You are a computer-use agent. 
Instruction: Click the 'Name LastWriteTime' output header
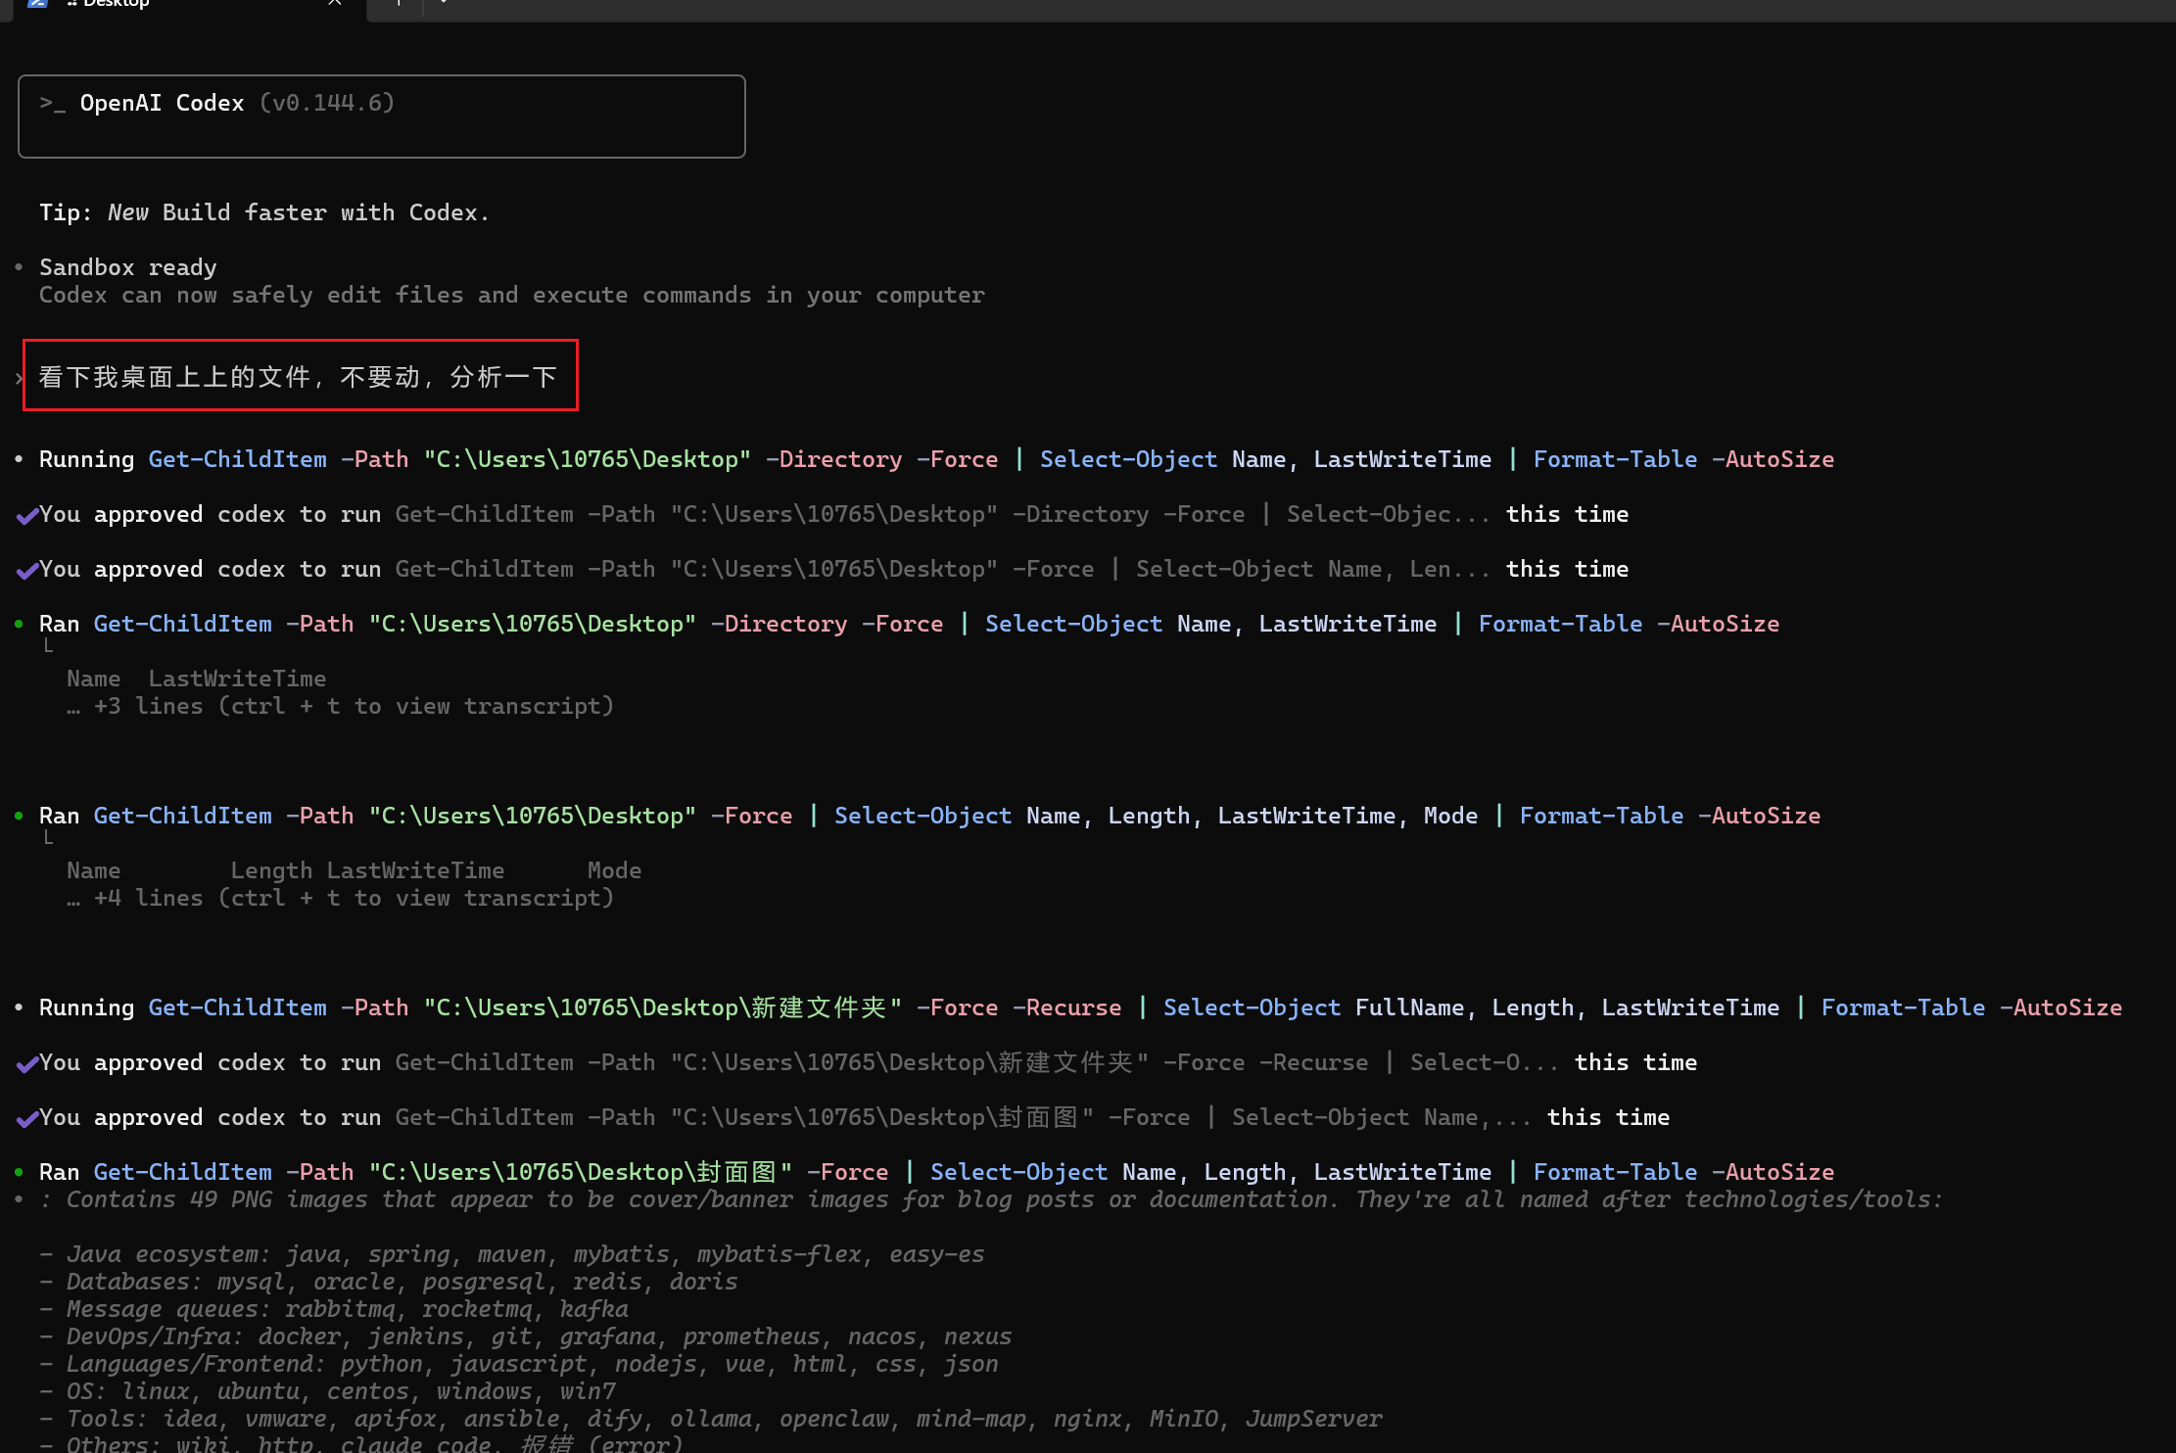196,679
